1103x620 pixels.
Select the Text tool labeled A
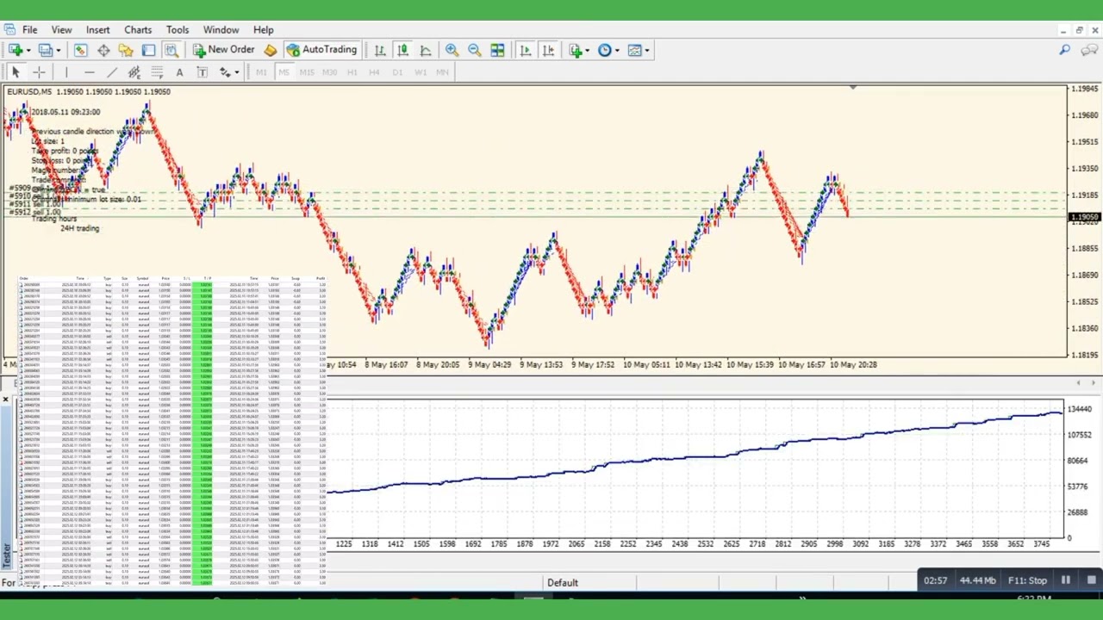coord(179,72)
